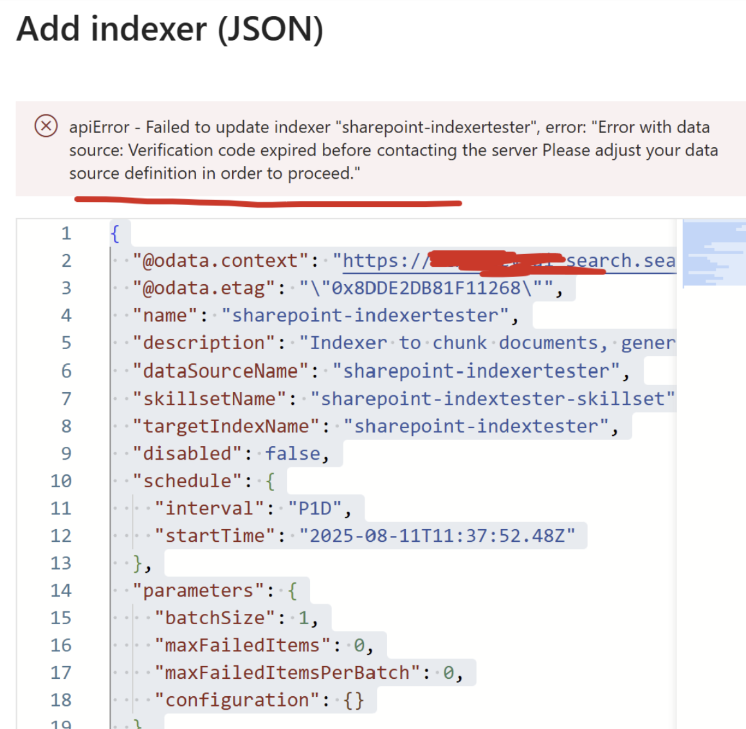Click the "disabled" key on line 9
746x729 pixels.
point(187,454)
